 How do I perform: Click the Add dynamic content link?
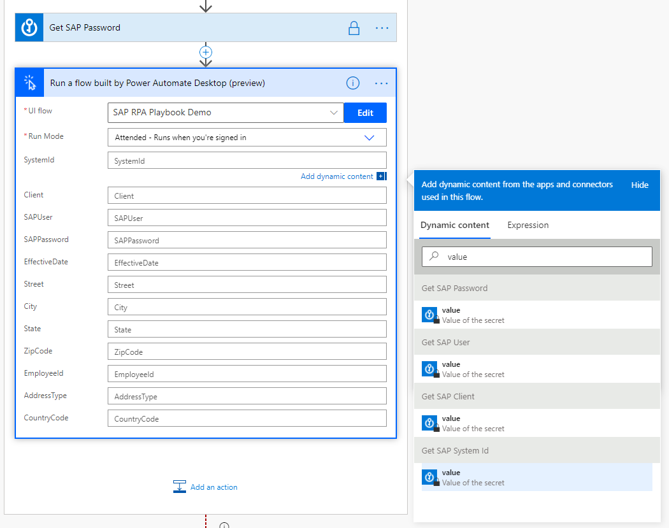[x=336, y=176]
